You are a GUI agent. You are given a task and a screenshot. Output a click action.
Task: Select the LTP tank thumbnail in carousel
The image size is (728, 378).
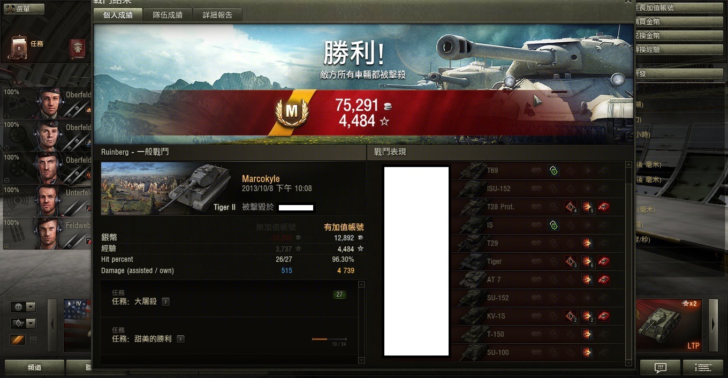pos(668,326)
